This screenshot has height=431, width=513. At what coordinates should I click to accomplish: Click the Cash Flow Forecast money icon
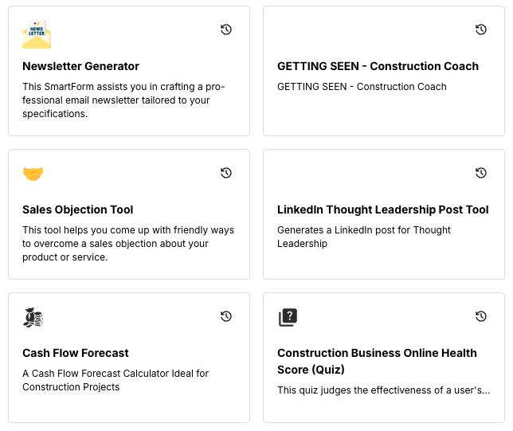tap(33, 317)
